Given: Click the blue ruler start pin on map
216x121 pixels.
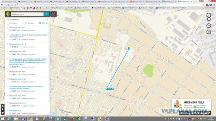Looking at the screenshot, I should (129, 49).
